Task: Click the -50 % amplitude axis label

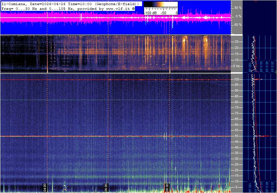Action: click(x=237, y=25)
